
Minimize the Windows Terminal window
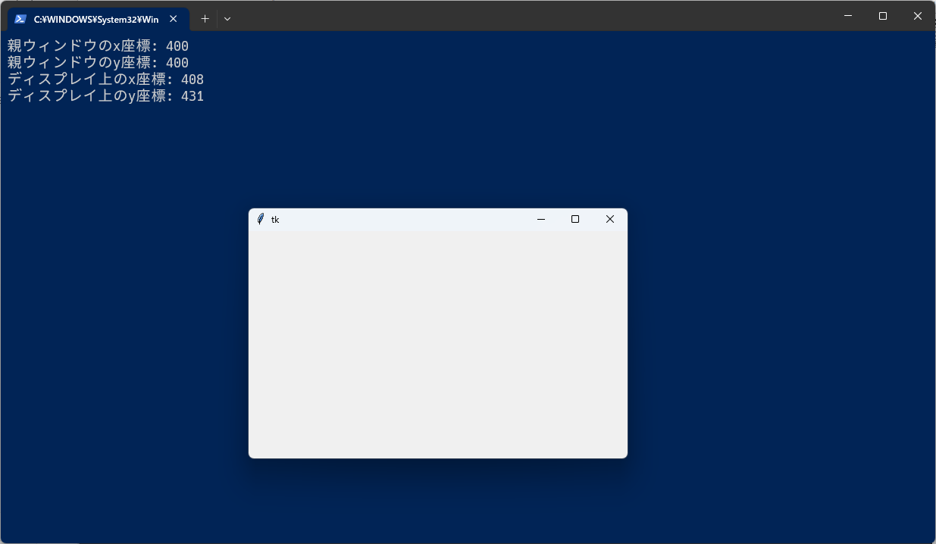[847, 15]
